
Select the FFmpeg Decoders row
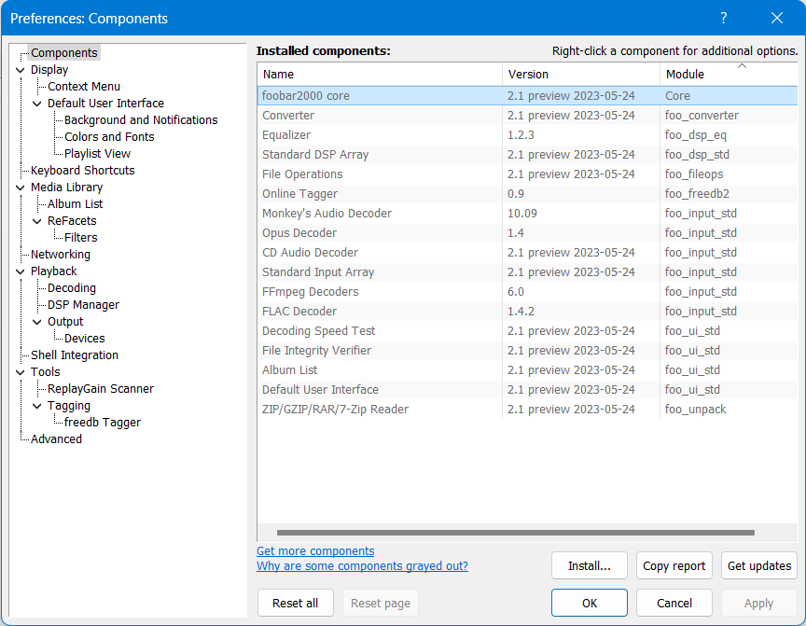tap(527, 291)
